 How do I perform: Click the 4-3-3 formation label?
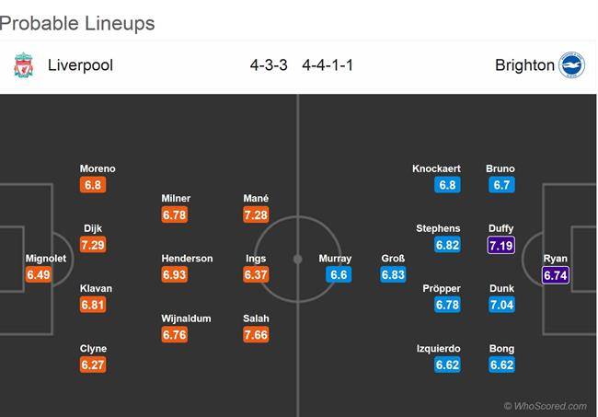269,65
